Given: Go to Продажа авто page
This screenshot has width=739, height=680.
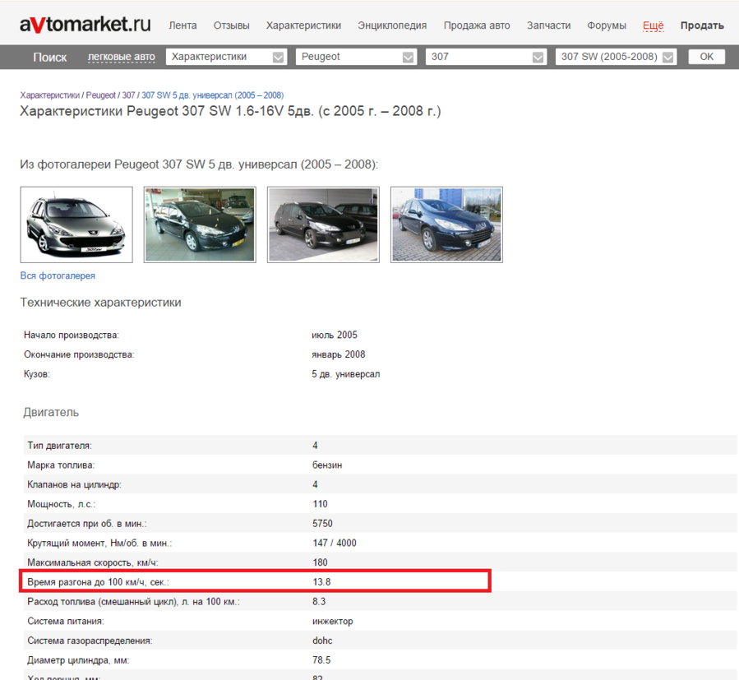Looking at the screenshot, I should 477,25.
